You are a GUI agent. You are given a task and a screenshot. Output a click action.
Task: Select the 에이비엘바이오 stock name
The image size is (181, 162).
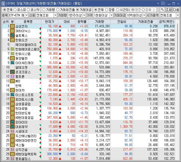point(26,45)
